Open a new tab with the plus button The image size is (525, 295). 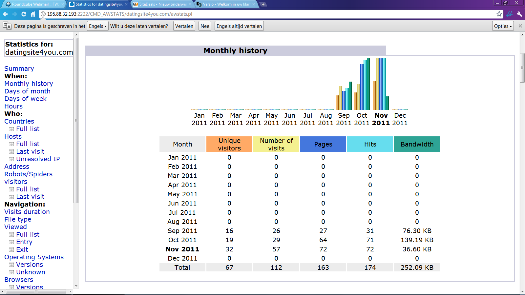coord(263,4)
